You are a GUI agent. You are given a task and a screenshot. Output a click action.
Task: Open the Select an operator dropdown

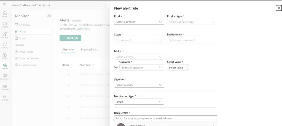coord(142,67)
